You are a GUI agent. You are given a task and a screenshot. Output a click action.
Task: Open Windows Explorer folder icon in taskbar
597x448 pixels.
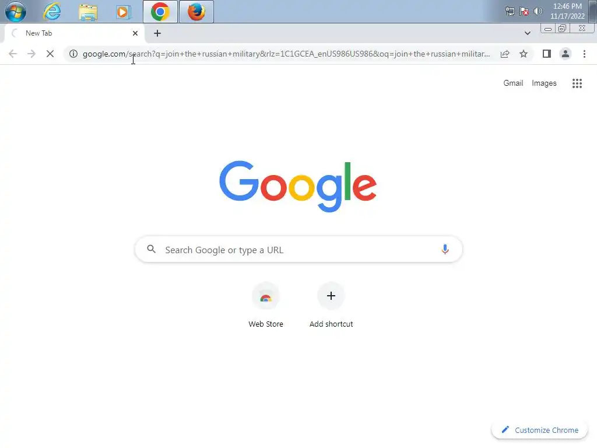[88, 12]
